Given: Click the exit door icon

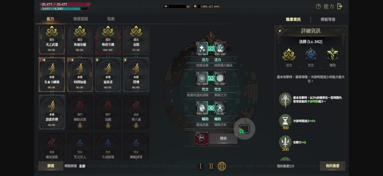Looking at the screenshot, I should point(339,7).
